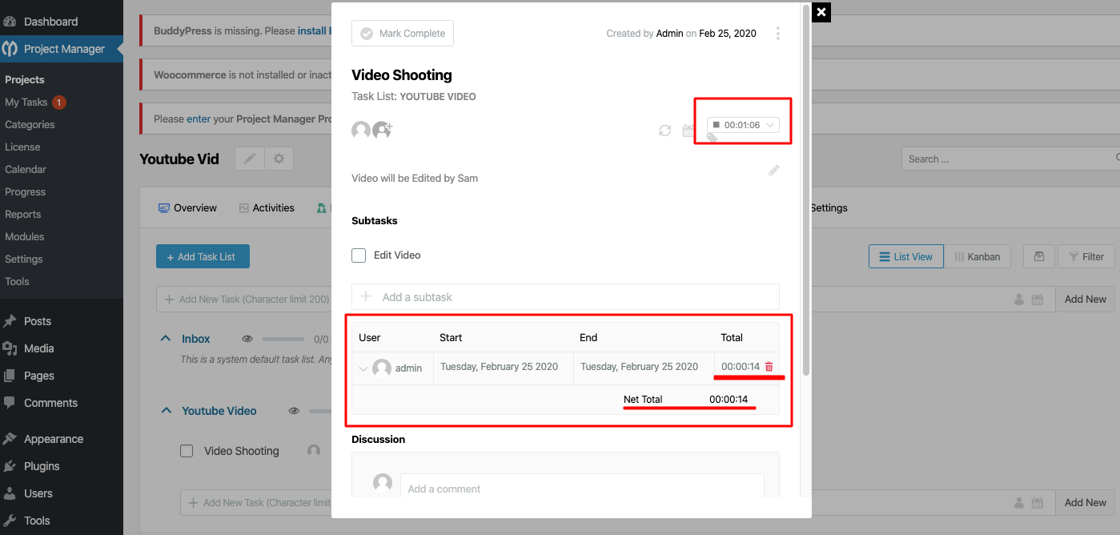Screen dimensions: 1120x535
Task: Collapse the Youtube Video task list
Action: [166, 410]
